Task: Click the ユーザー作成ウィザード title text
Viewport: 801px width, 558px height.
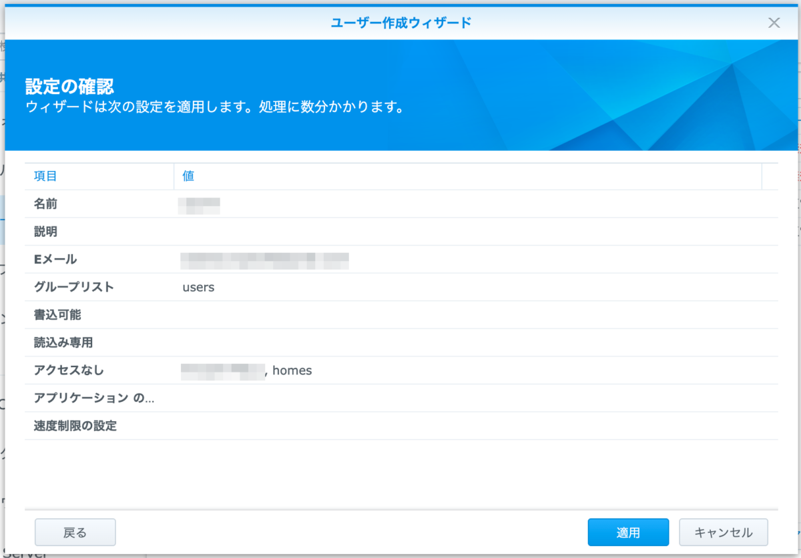Action: click(x=401, y=23)
